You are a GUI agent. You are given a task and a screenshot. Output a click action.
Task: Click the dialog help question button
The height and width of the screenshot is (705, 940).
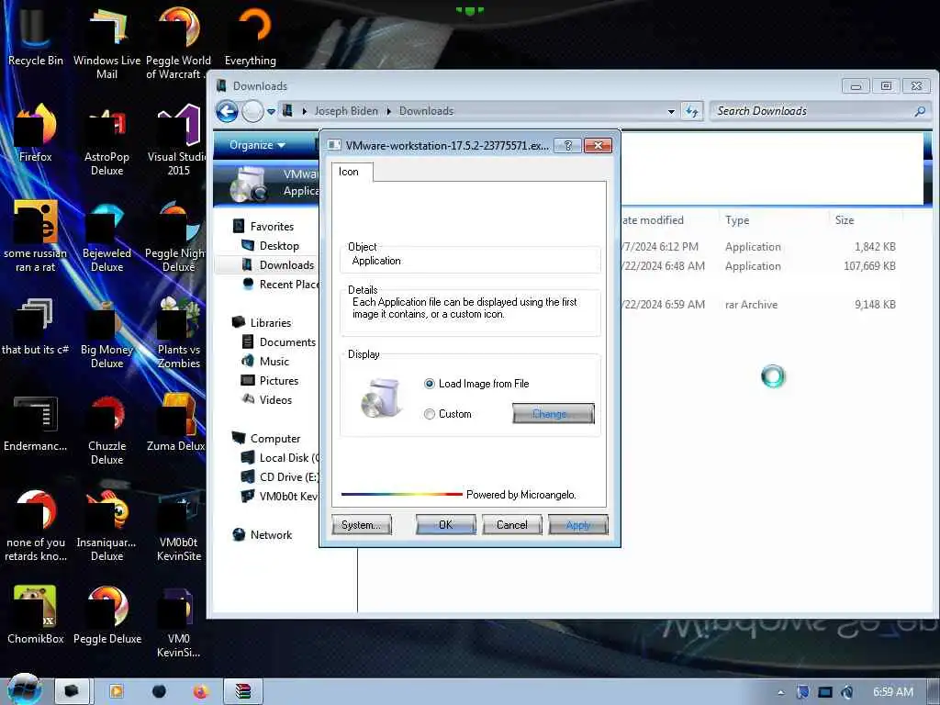tap(567, 146)
